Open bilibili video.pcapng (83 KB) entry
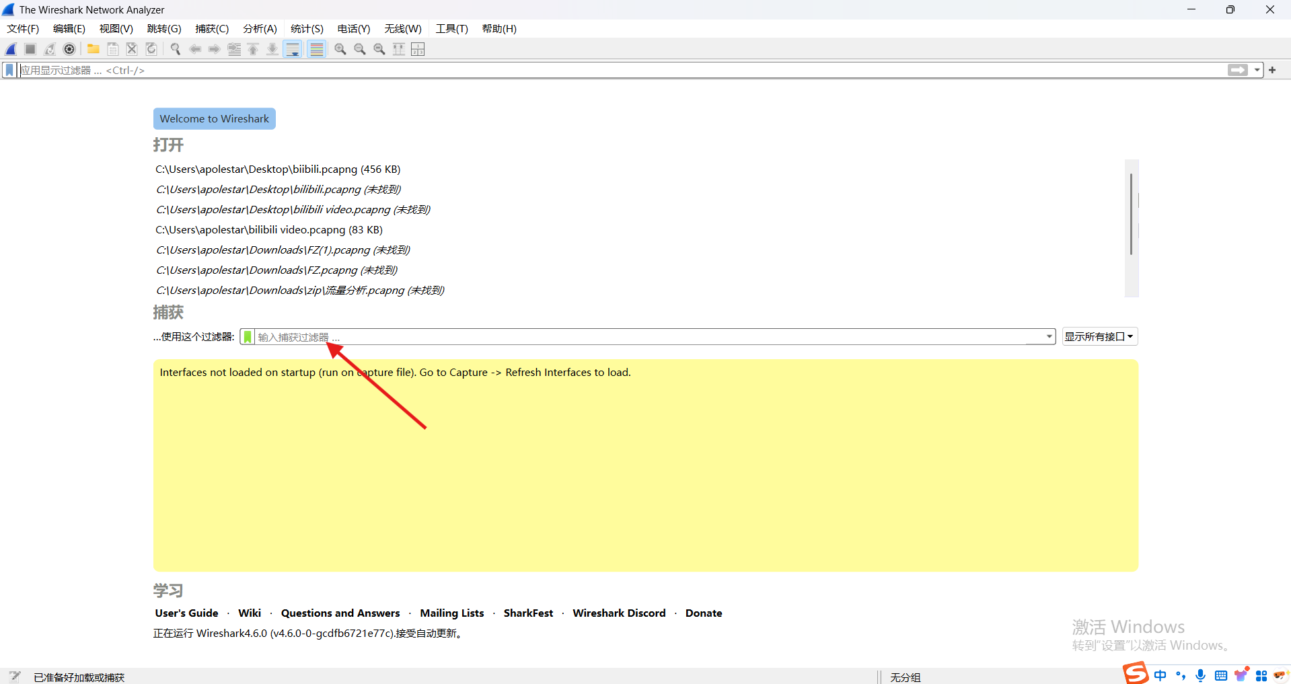The width and height of the screenshot is (1291, 684). [x=269, y=230]
